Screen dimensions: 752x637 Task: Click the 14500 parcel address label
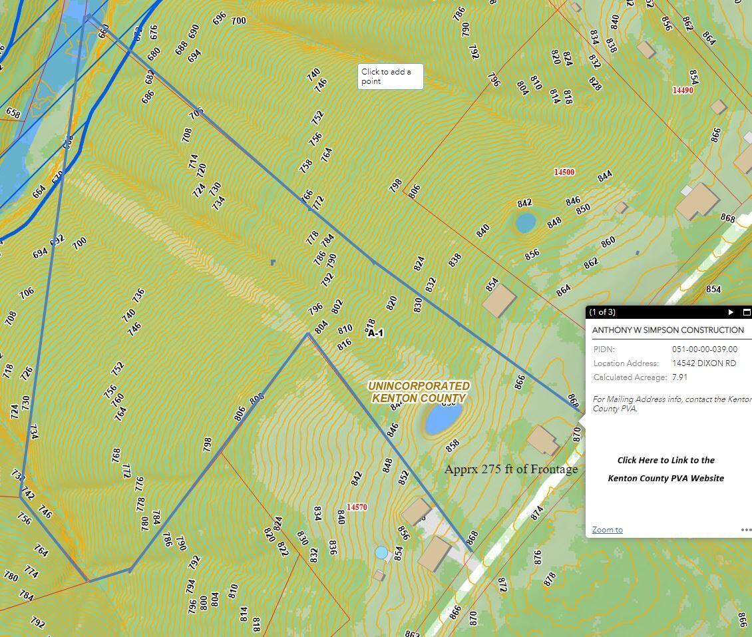(x=564, y=172)
